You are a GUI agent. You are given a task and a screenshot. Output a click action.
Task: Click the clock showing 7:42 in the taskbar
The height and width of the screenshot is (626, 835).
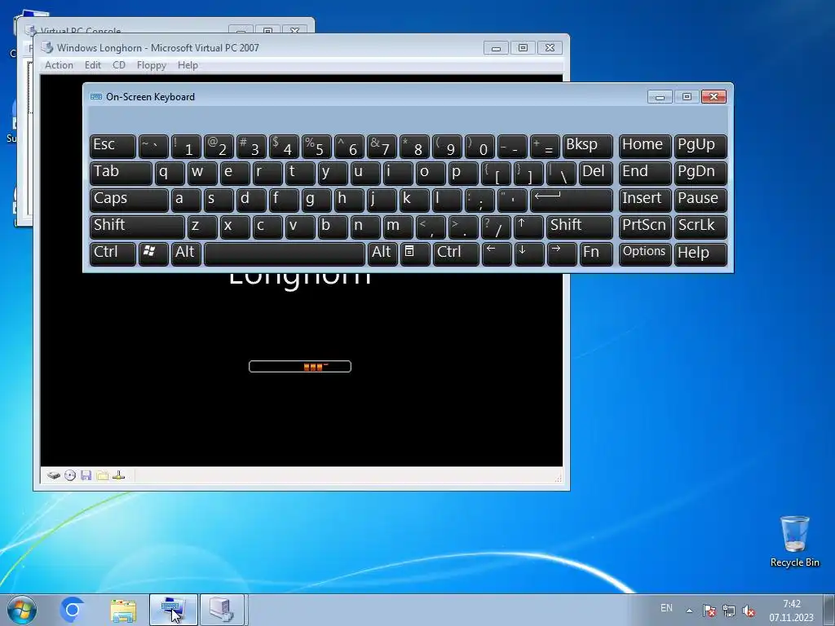[791, 611]
